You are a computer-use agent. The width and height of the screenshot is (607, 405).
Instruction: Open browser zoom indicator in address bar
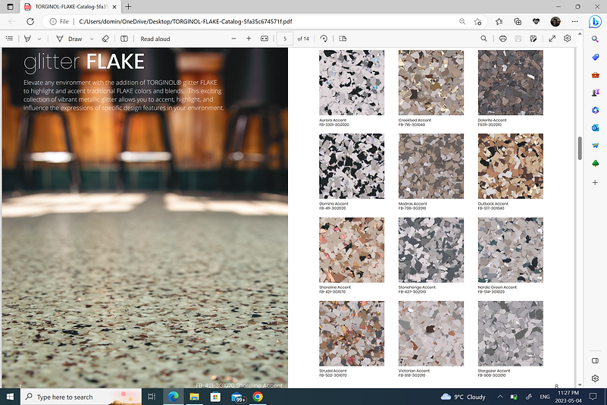pyautogui.click(x=462, y=22)
